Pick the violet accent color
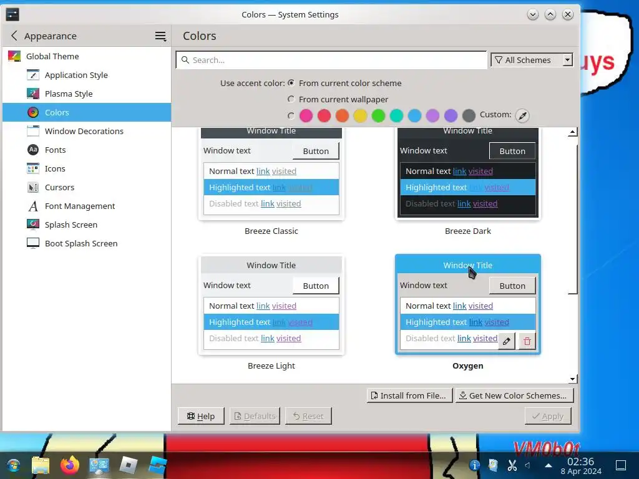Viewport: 639px width, 479px height. click(451, 115)
